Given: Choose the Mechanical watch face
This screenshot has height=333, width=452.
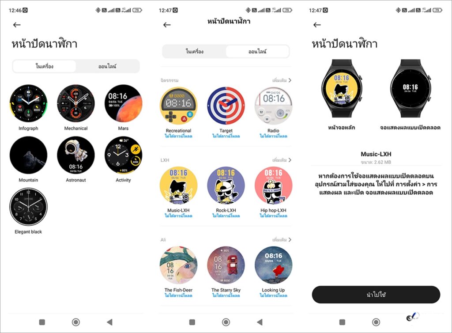Looking at the screenshot, I should pos(76,103).
